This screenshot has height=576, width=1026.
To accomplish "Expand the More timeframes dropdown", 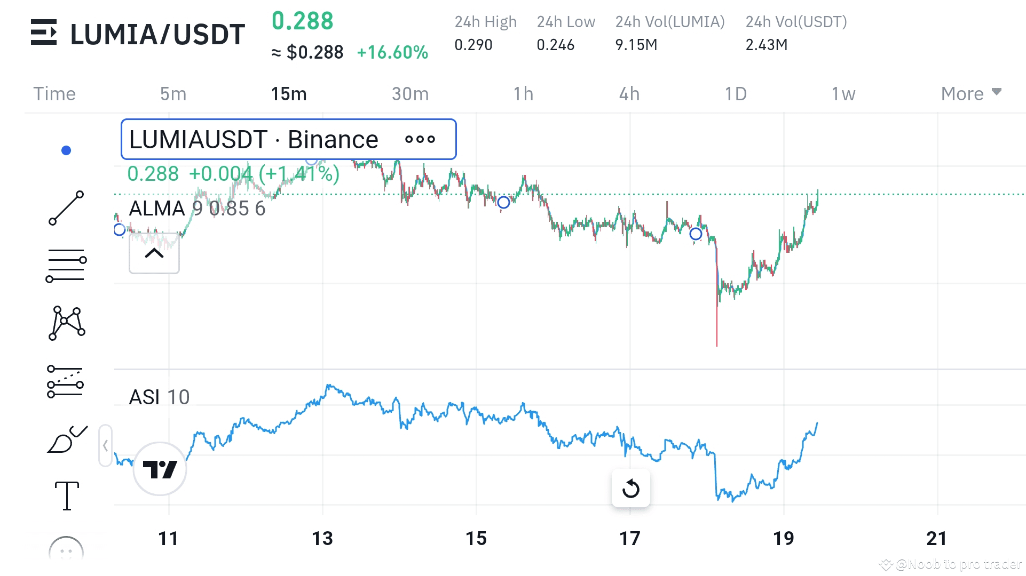I will point(970,94).
